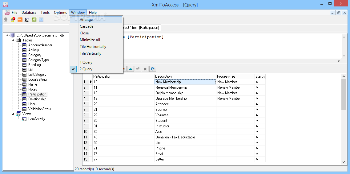The height and width of the screenshot is (174, 350).
Task: Select the query tab from [Participation]
Action: coord(142,28)
